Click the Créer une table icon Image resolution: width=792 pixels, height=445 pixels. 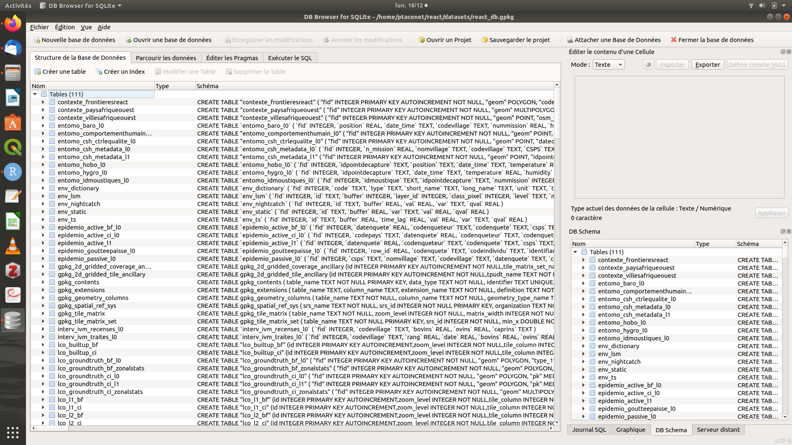coord(38,72)
